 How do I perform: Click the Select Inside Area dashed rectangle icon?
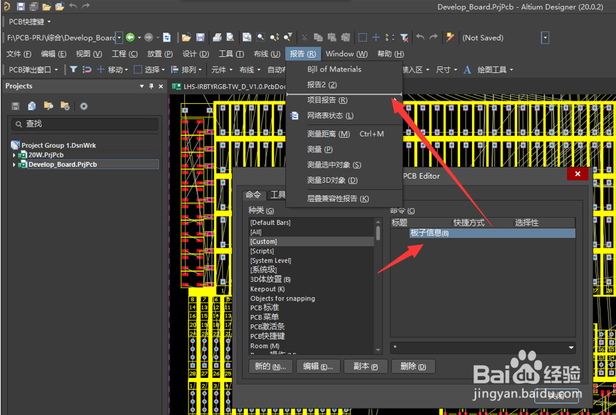click(x=362, y=38)
